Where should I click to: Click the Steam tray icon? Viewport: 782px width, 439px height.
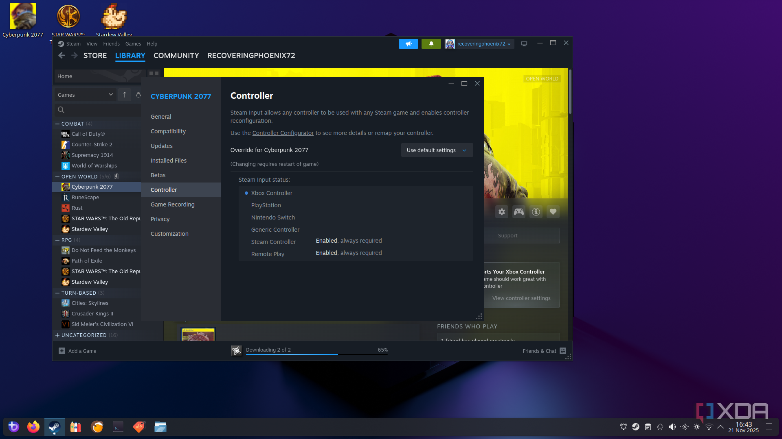636,427
